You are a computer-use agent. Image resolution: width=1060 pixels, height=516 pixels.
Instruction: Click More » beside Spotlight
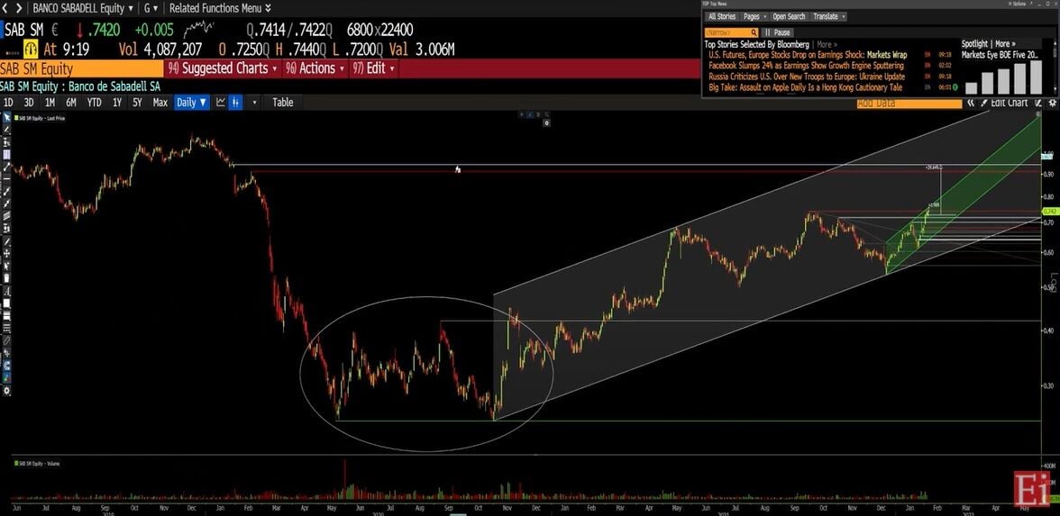[x=1006, y=44]
